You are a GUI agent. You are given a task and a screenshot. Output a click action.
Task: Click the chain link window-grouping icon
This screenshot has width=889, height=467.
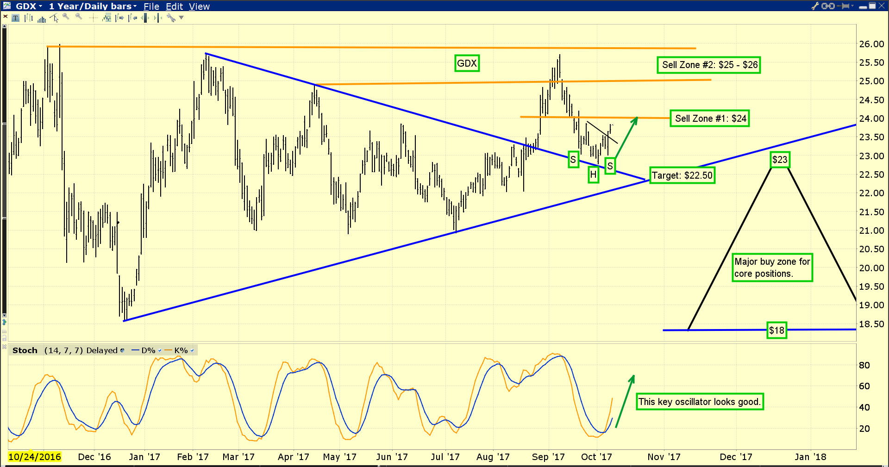coord(828,6)
